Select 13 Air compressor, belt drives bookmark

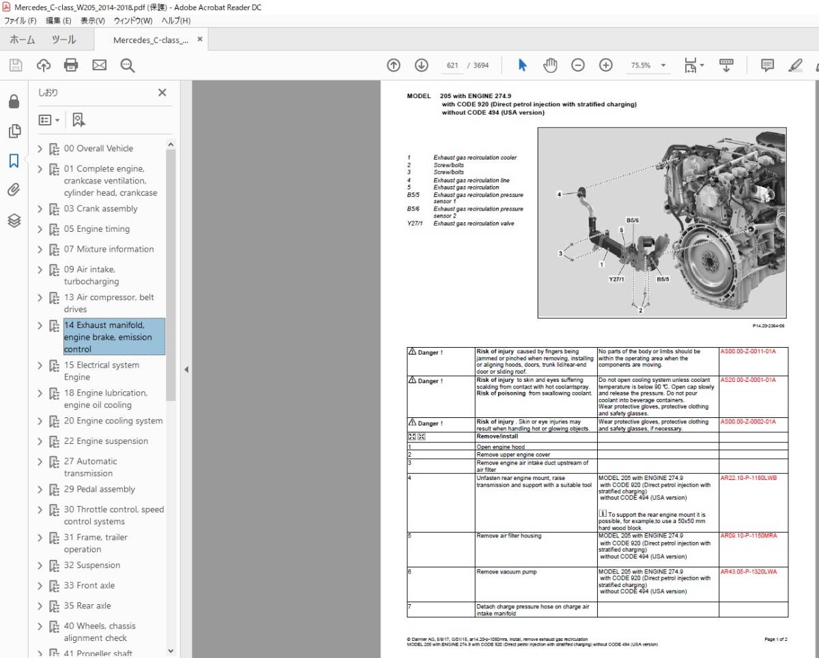pos(109,303)
